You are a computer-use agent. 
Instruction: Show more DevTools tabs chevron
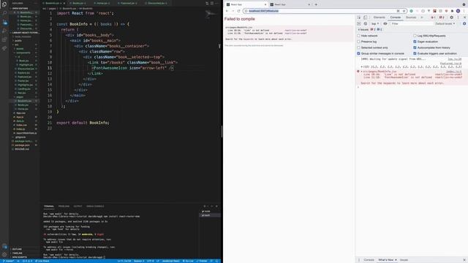tap(422, 18)
